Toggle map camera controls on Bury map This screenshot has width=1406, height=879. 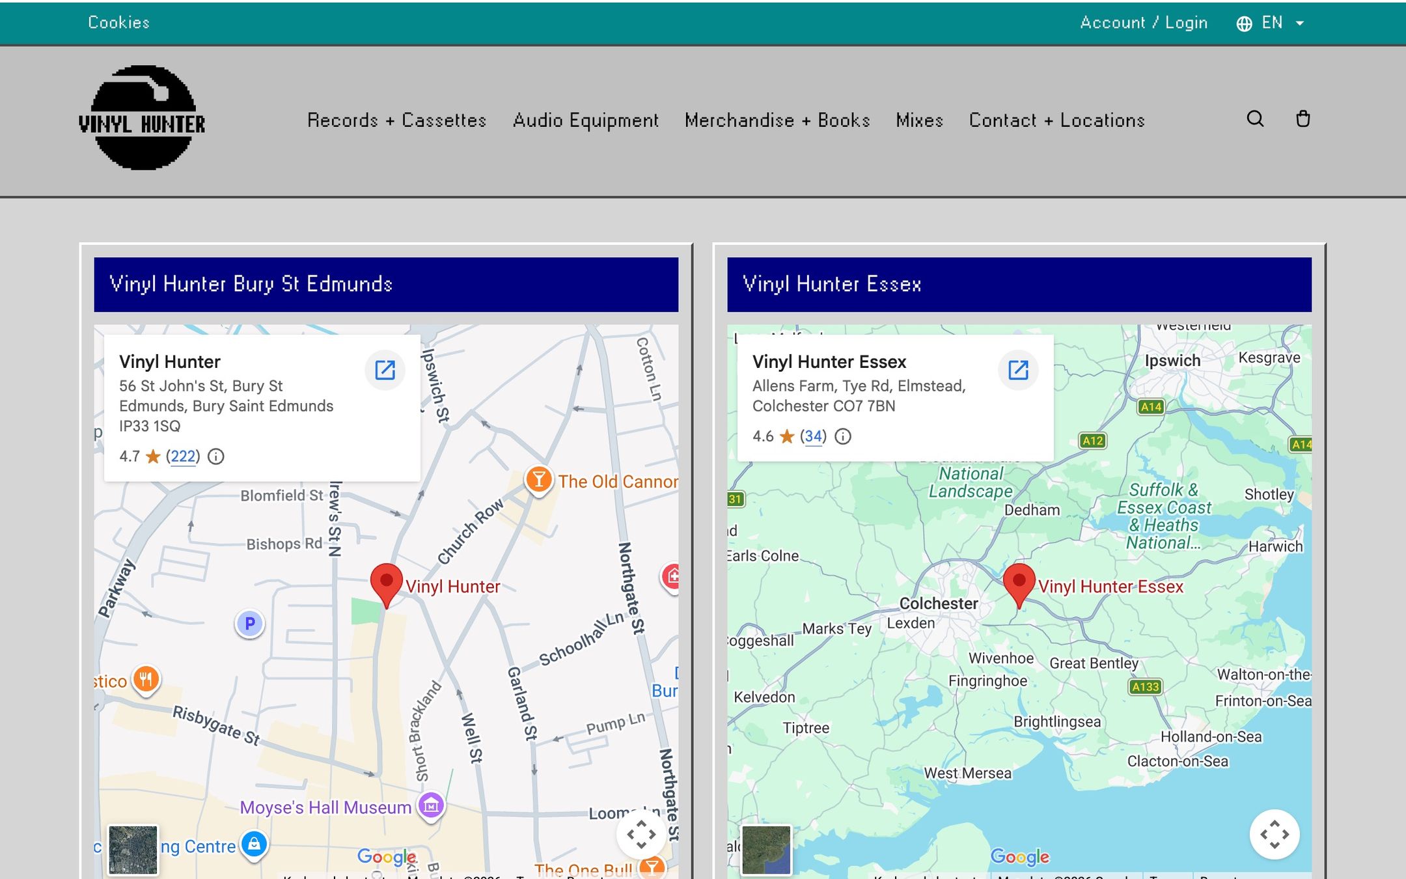coord(641,834)
